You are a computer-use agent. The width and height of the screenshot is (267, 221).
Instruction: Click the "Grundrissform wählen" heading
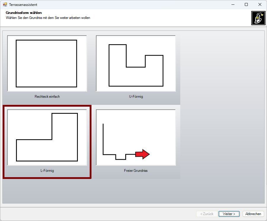[x=24, y=13]
